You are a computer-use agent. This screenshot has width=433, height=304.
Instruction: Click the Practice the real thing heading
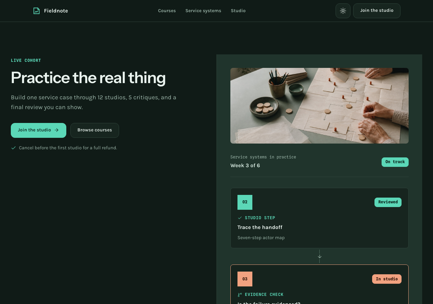click(88, 78)
